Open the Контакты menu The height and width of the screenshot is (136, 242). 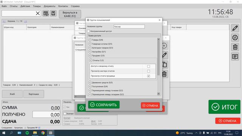click(63, 6)
